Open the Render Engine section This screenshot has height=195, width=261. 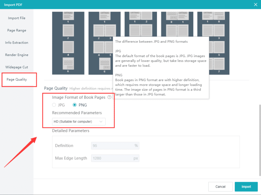[17, 55]
